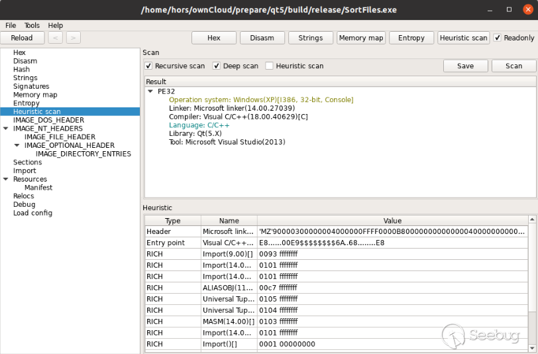The width and height of the screenshot is (538, 354).
Task: Open the Hex view from the toolbar
Action: coord(213,38)
